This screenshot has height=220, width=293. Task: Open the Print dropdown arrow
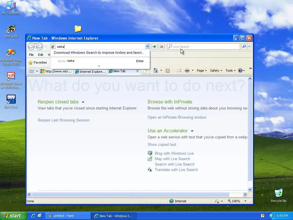(x=193, y=70)
